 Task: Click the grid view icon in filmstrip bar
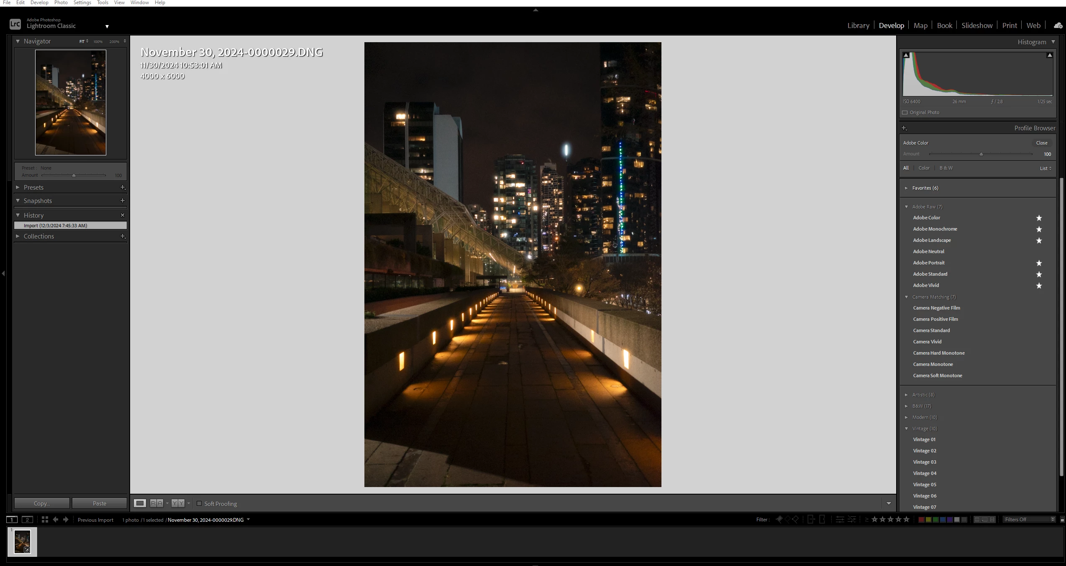pyautogui.click(x=45, y=519)
